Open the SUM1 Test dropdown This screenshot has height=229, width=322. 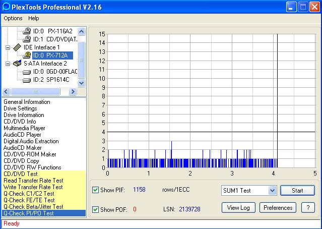272,191
